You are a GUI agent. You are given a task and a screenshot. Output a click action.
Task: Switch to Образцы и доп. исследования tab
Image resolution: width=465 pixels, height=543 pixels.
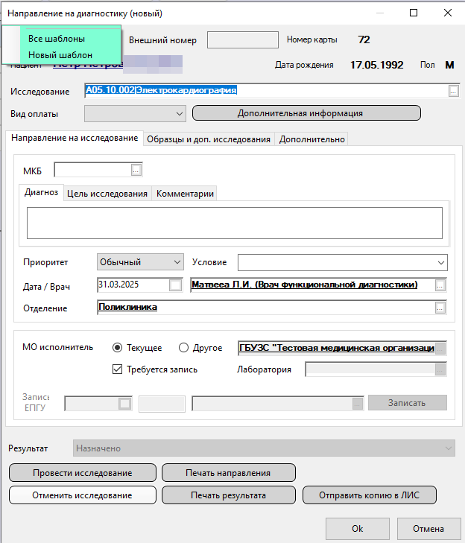pyautogui.click(x=209, y=139)
